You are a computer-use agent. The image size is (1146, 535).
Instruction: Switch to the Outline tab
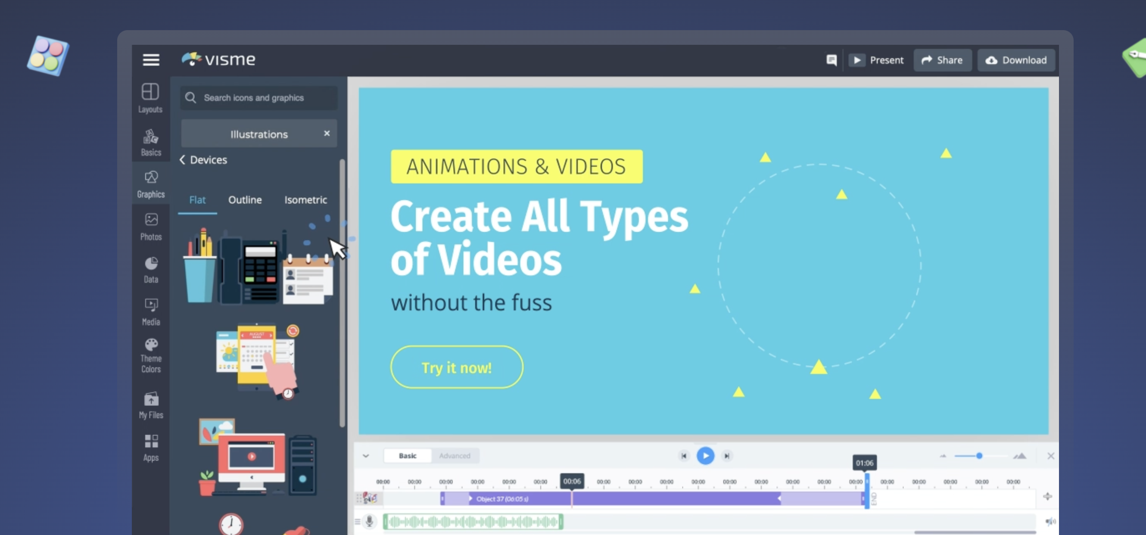click(x=245, y=200)
